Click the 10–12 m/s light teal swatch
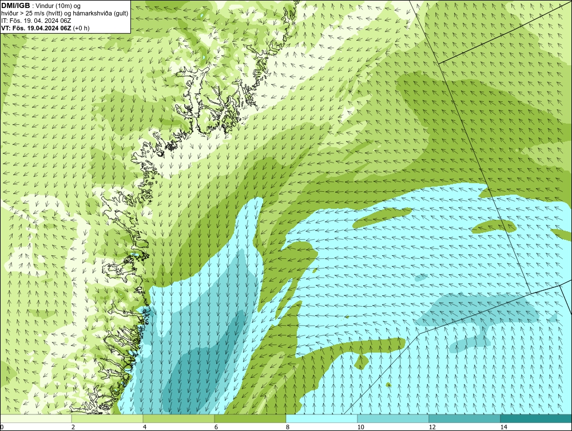Viewport: 572px width, 431px height. pos(394,418)
